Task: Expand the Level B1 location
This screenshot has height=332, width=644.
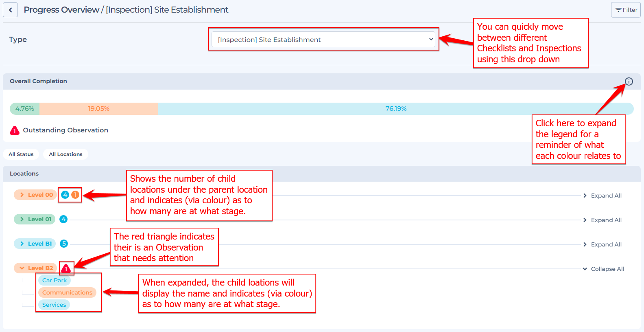Action: click(35, 244)
